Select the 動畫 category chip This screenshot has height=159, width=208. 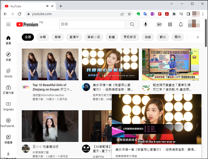[112, 37]
